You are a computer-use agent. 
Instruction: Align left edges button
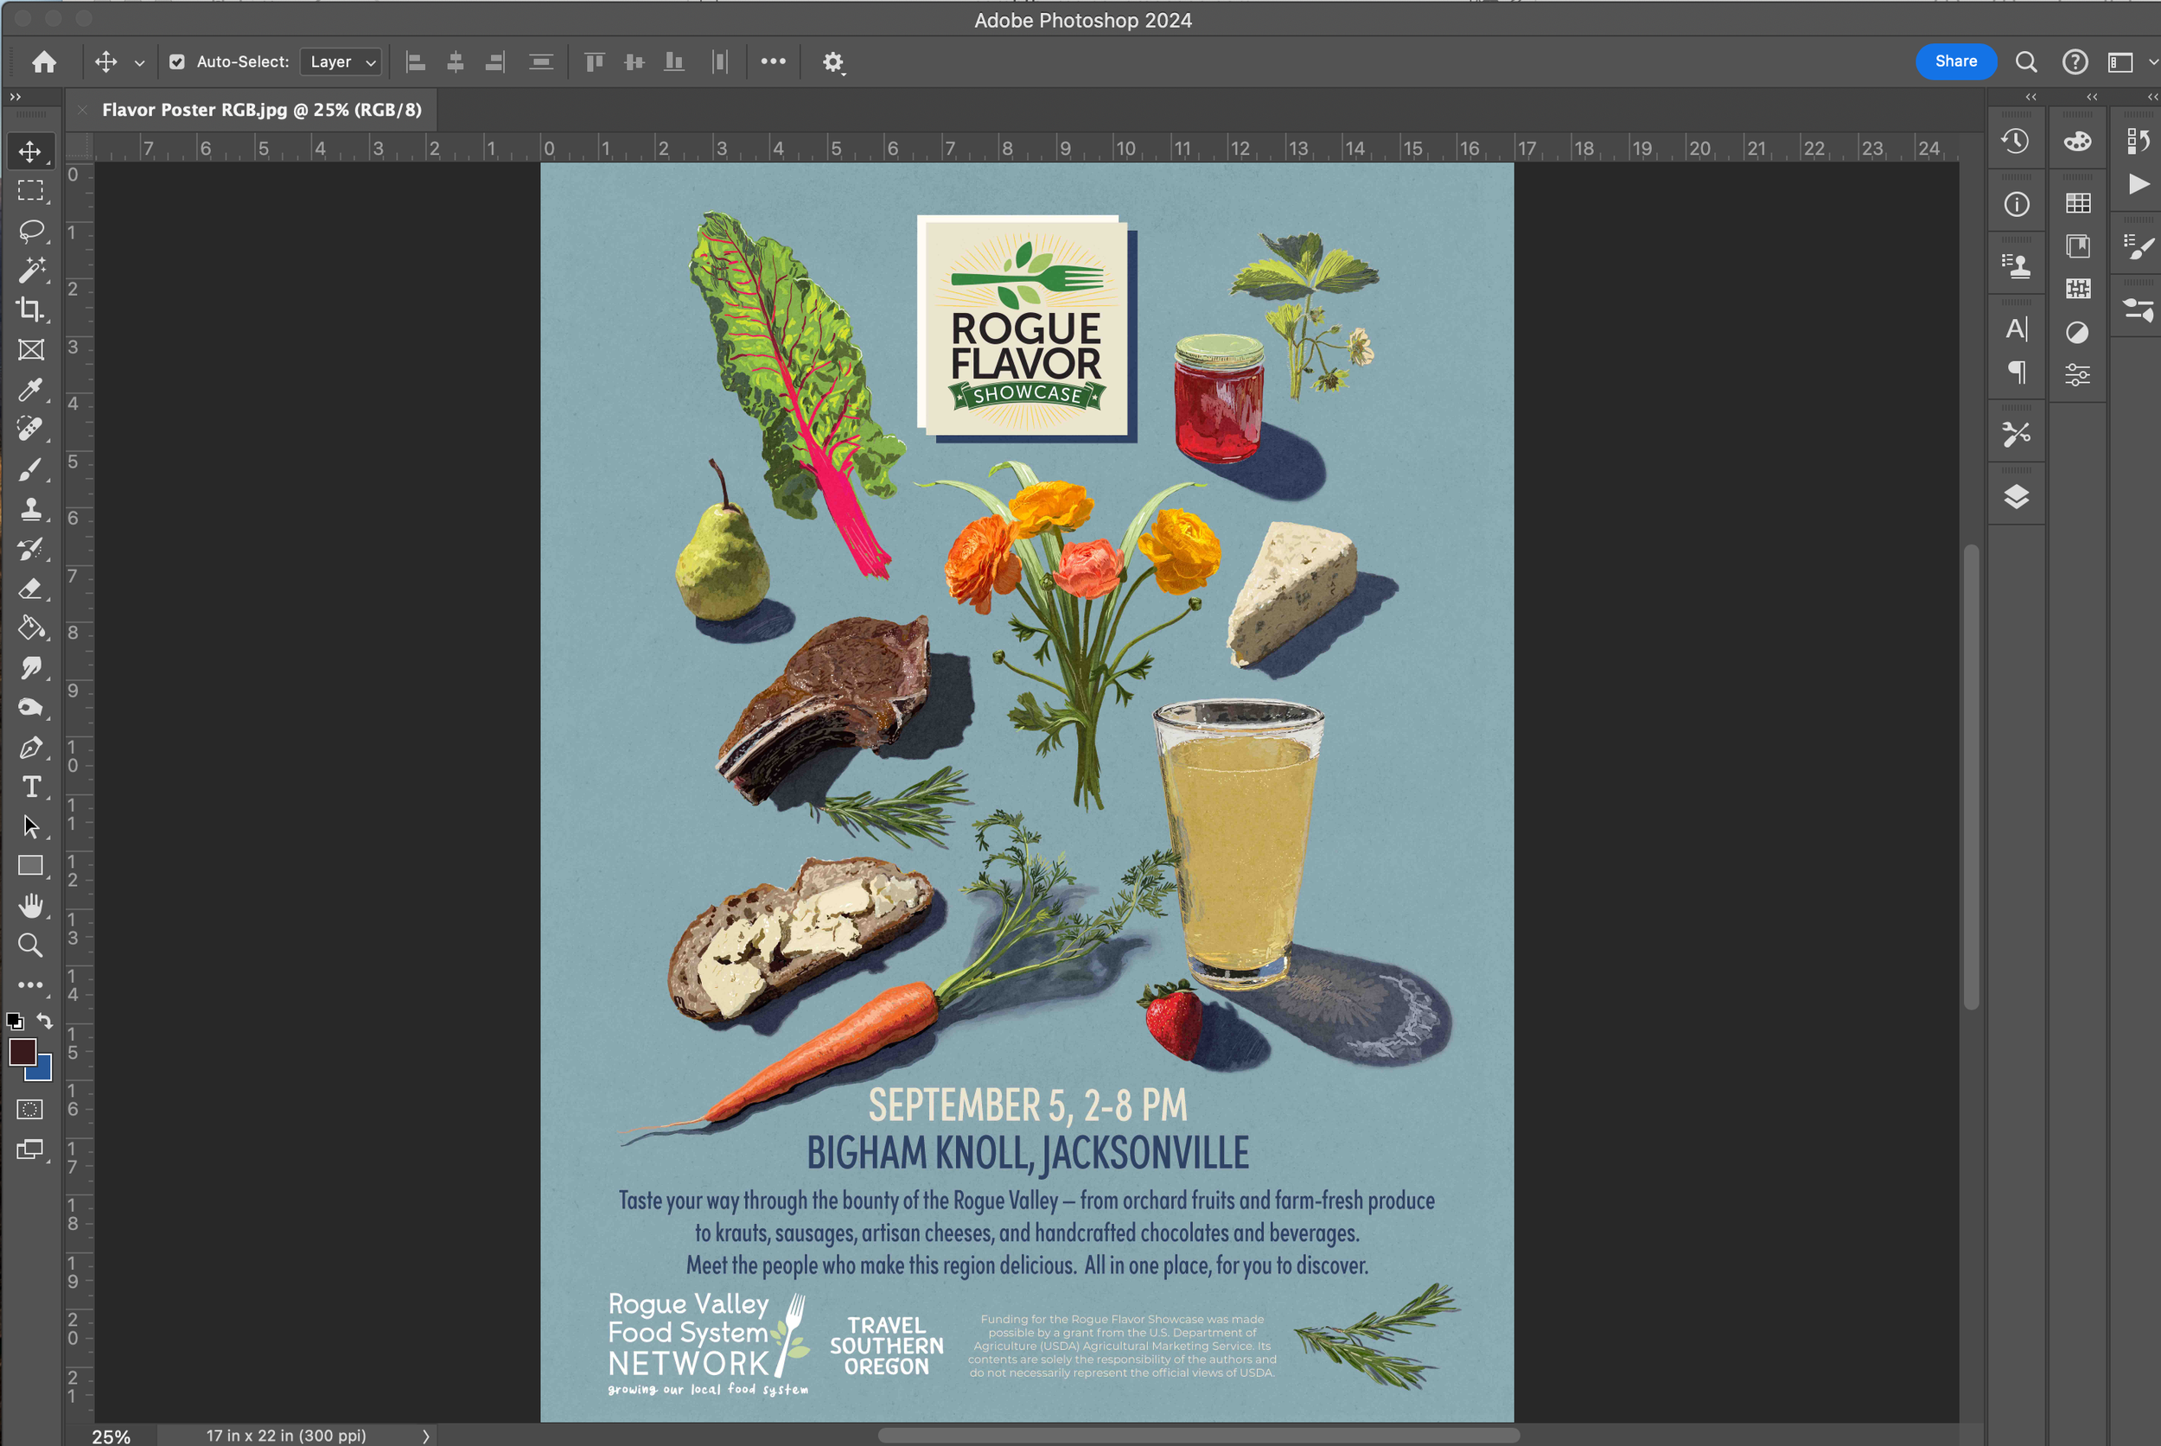coord(416,61)
